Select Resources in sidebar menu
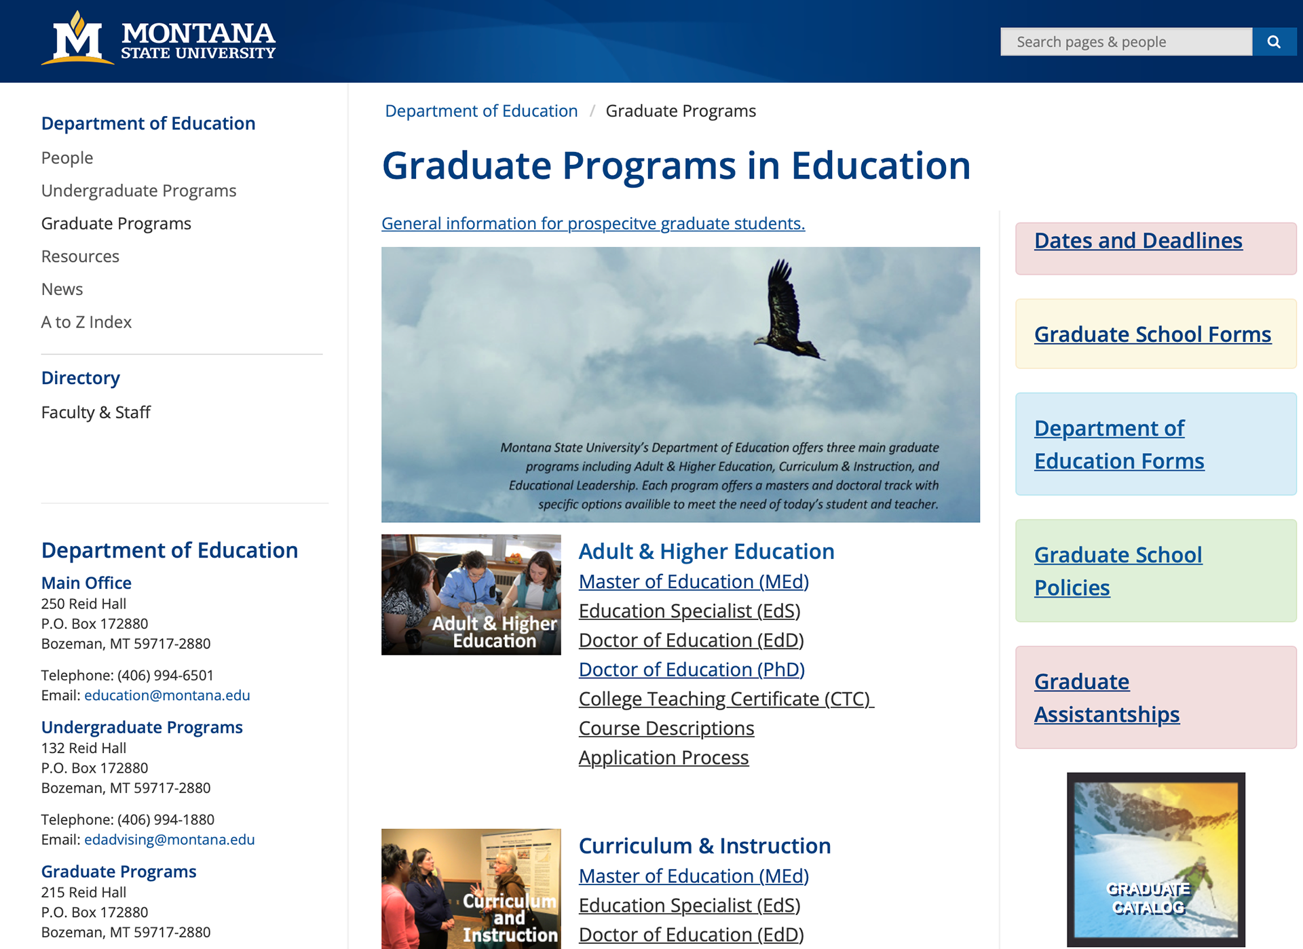Viewport: 1303px width, 949px height. pos(80,256)
